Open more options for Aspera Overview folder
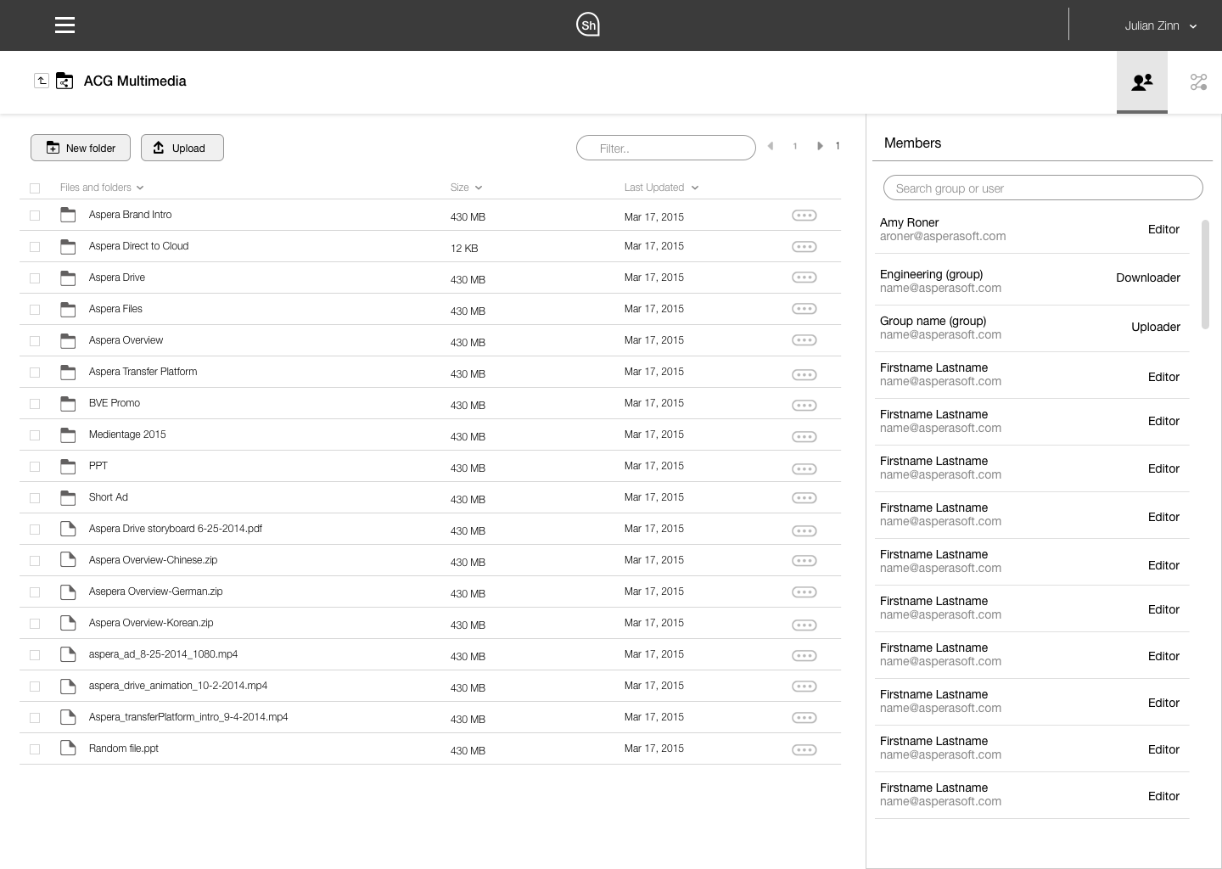1222x869 pixels. [x=804, y=340]
